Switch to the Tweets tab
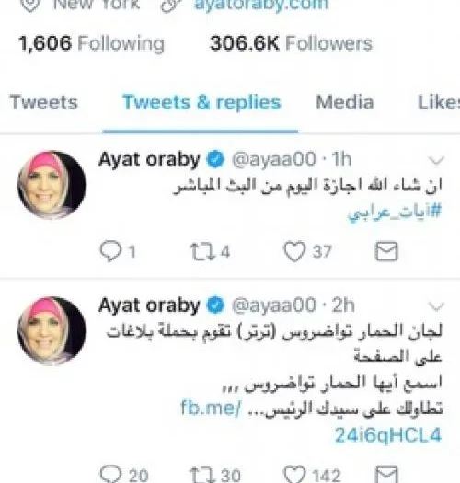 (44, 102)
